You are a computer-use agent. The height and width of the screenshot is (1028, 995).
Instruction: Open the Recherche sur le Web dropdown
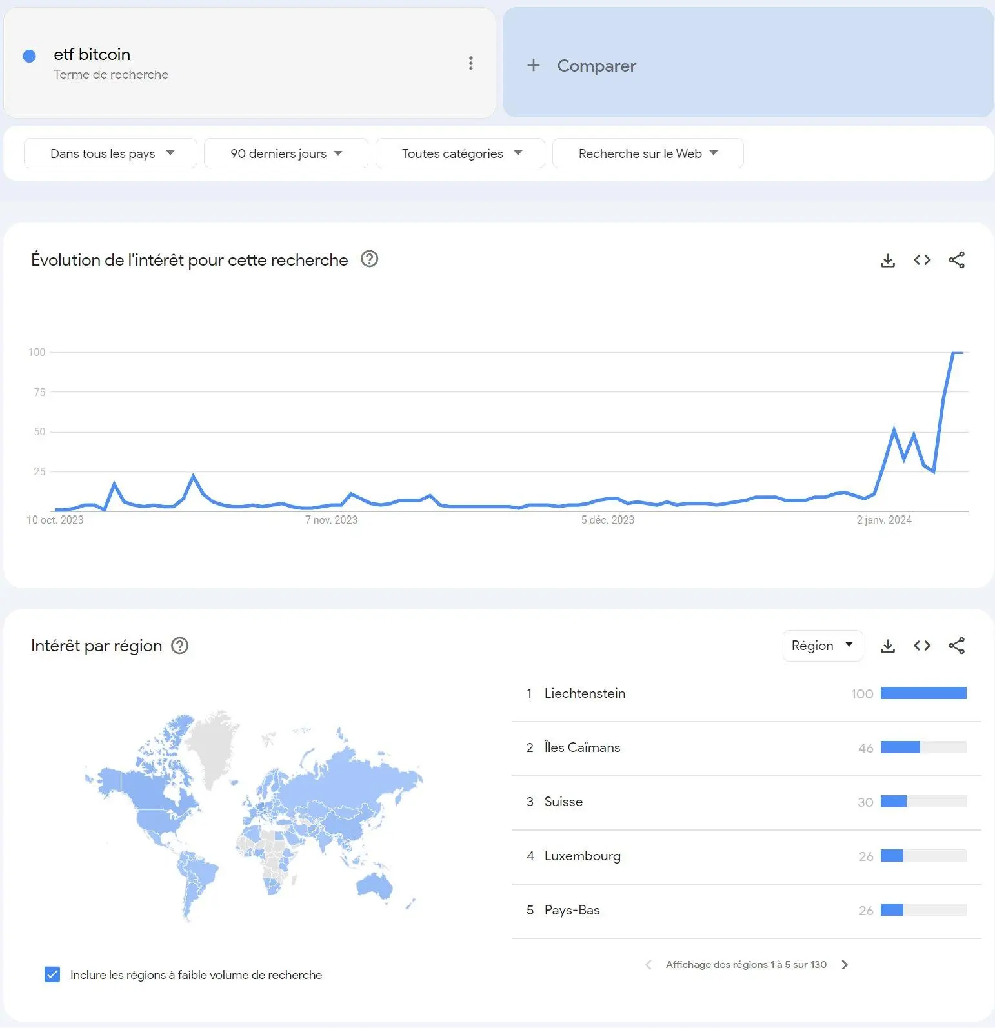point(647,153)
